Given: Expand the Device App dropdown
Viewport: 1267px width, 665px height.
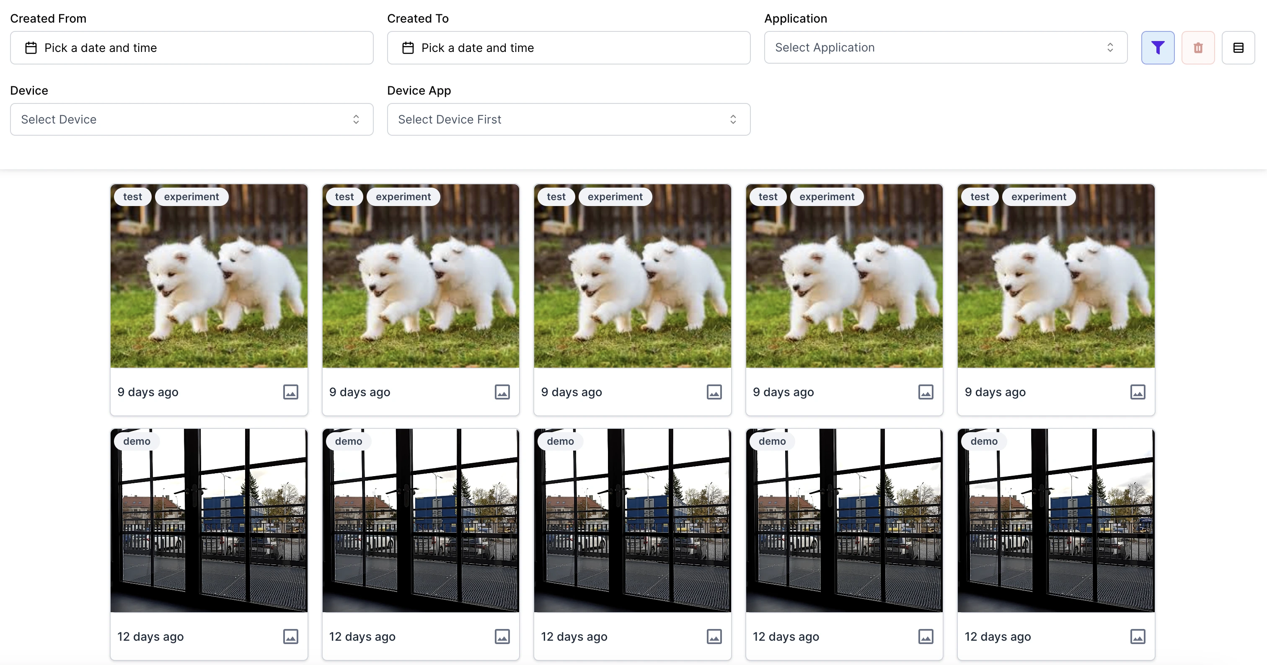Looking at the screenshot, I should pyautogui.click(x=569, y=119).
